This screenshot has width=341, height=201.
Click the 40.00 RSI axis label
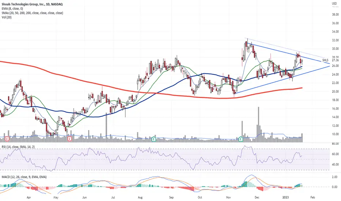[335, 164]
